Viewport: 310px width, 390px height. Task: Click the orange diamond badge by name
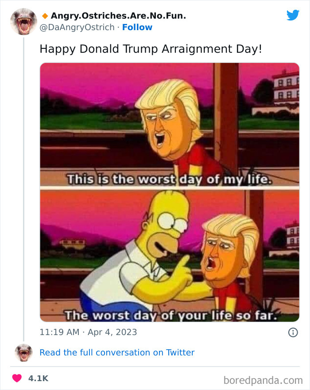point(45,16)
